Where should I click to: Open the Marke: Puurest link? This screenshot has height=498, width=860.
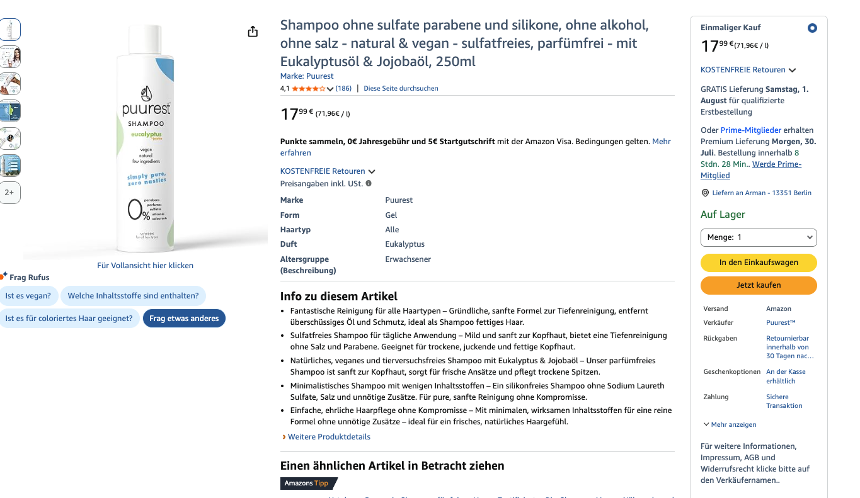click(307, 76)
